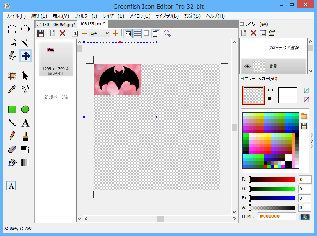Choose the Paint Bucket tool
The width and height of the screenshot is (317, 236).
coord(12,163)
